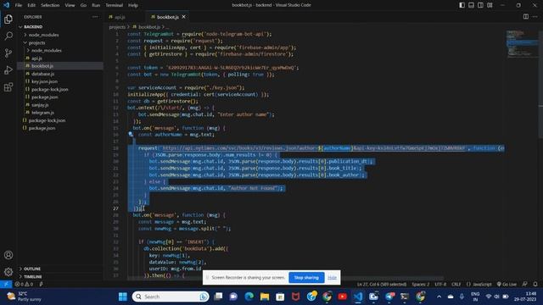
Task: Open the Run menu
Action: pyautogui.click(x=96, y=5)
